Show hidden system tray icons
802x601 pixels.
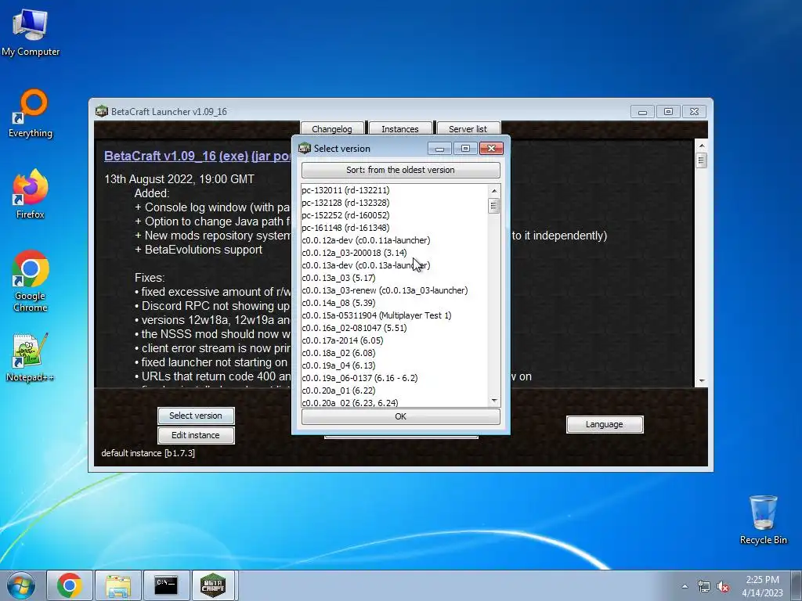point(685,586)
